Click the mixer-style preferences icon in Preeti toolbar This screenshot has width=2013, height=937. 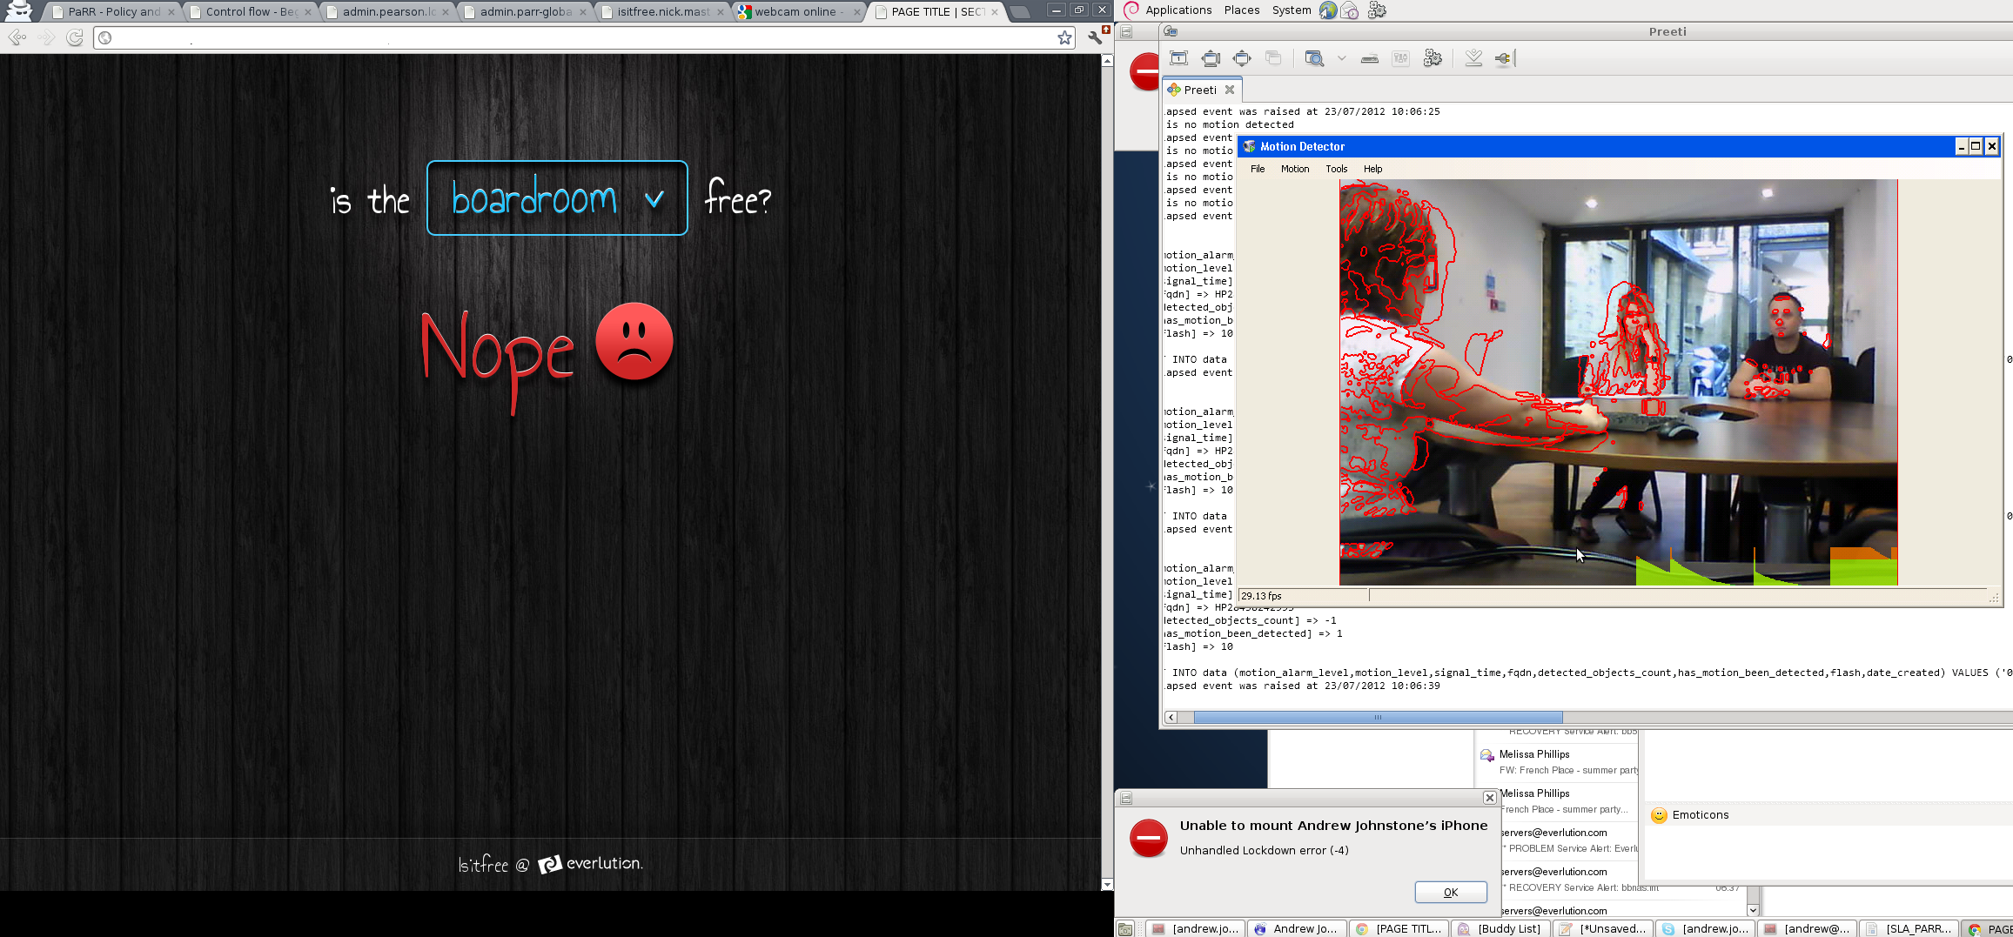coord(1400,58)
